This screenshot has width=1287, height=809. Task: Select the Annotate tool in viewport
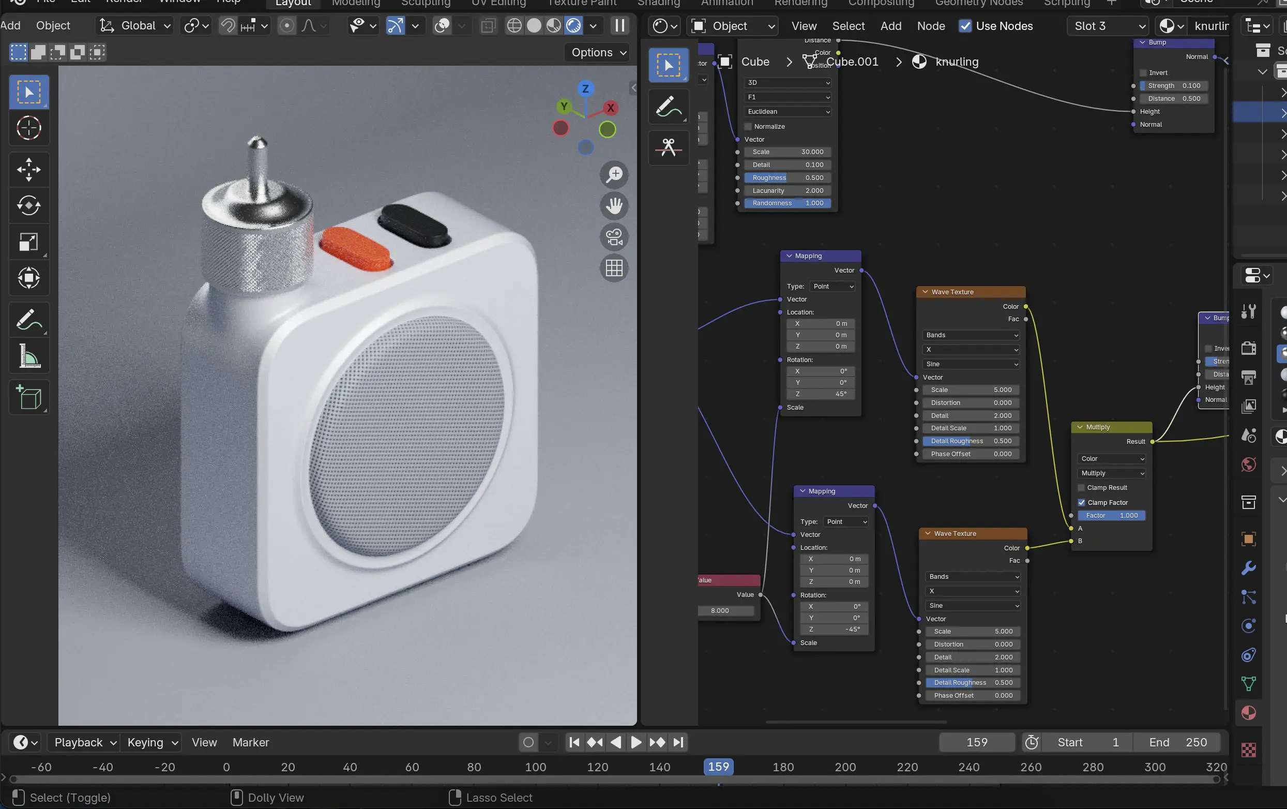pos(29,319)
